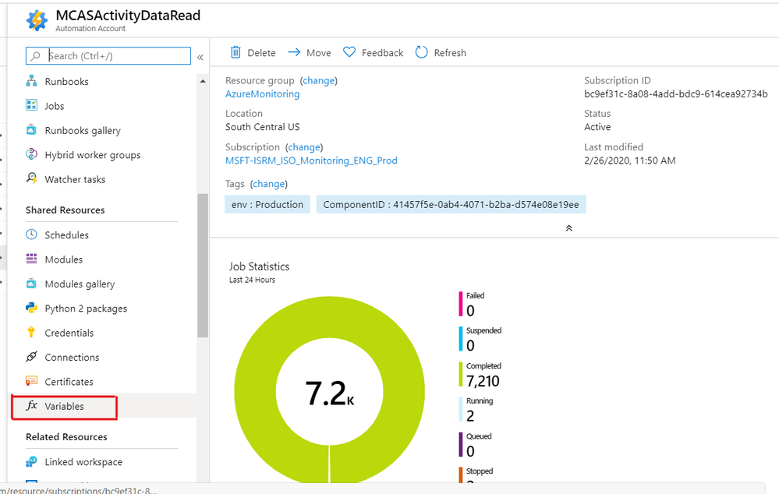The height and width of the screenshot is (494, 779).
Task: Click the Connections plug icon
Action: (31, 356)
